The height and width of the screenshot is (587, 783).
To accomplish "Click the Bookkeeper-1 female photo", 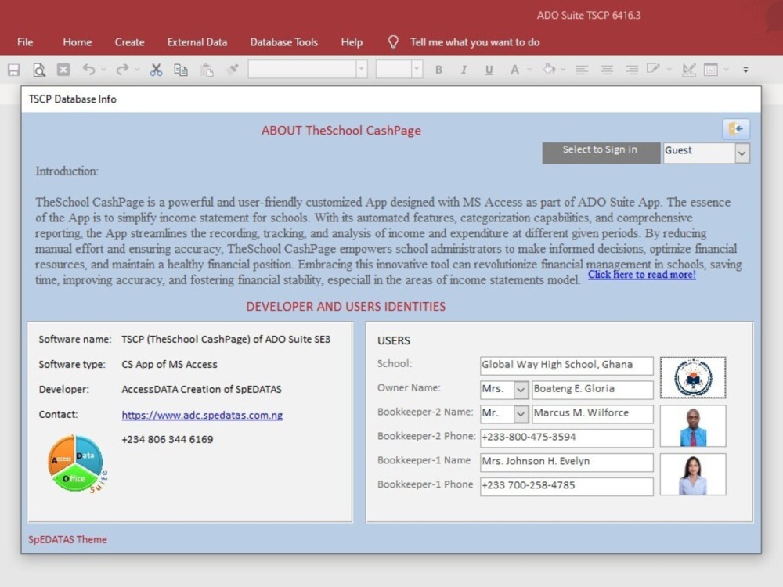I will click(x=693, y=474).
